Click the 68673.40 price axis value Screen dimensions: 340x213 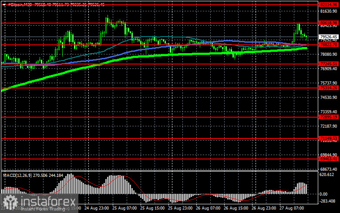[329, 169]
